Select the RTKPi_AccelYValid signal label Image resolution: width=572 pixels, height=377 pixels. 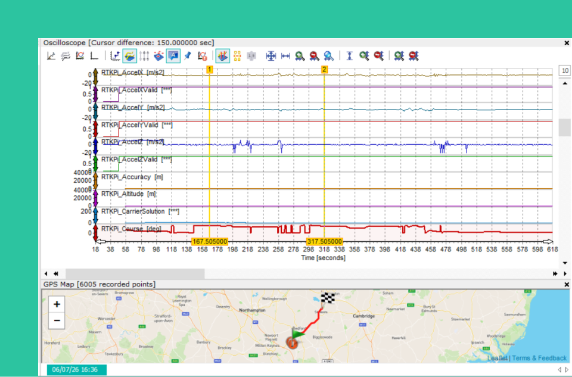pyautogui.click(x=136, y=125)
